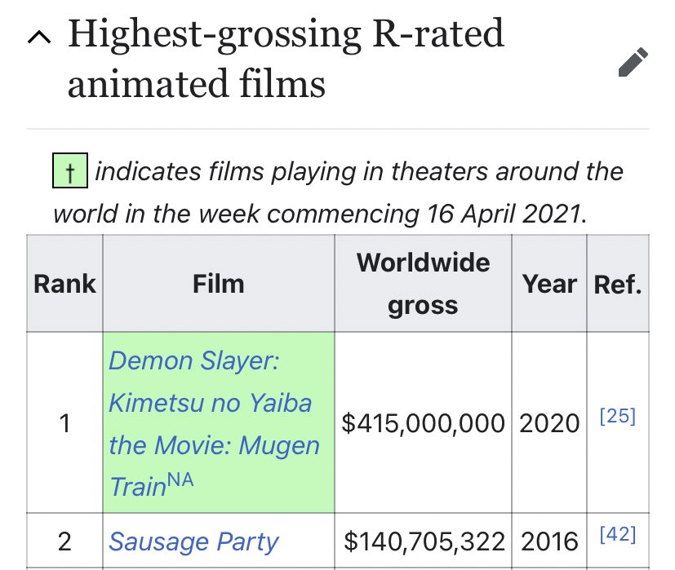Open the Demon Slayer Mugen Train article

point(212,403)
